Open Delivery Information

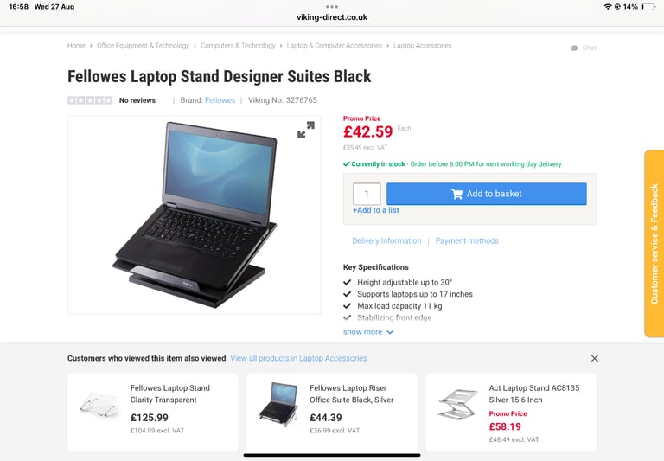386,241
